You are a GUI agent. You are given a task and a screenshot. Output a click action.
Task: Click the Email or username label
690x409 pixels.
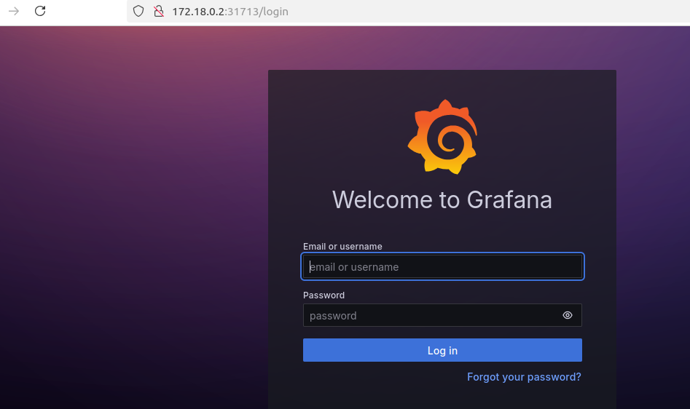pyautogui.click(x=342, y=247)
